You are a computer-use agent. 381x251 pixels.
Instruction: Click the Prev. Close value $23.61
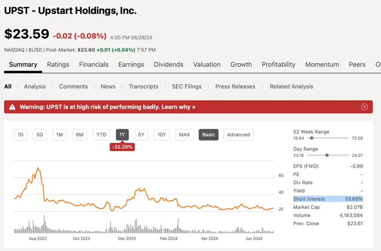click(x=355, y=224)
